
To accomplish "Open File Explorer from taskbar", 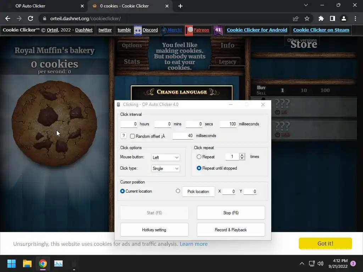I will tap(27, 263).
